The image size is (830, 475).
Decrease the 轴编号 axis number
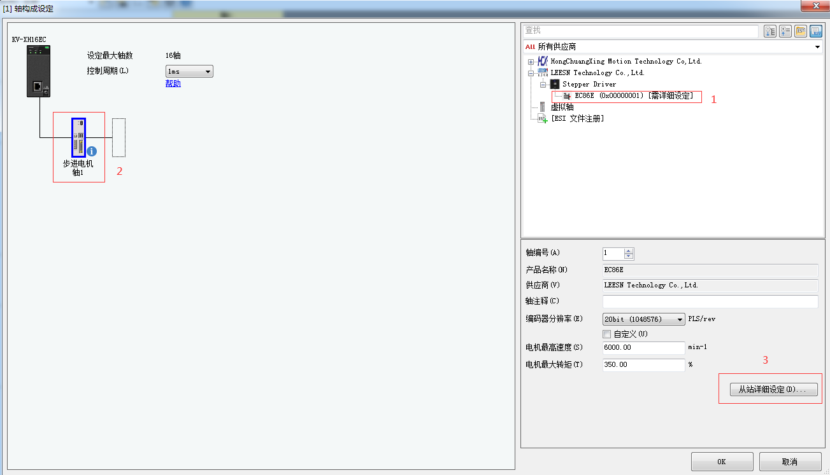pos(629,257)
